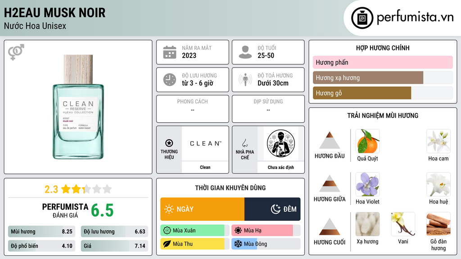Click the person icon beside Độ tuổi

[x=245, y=52]
